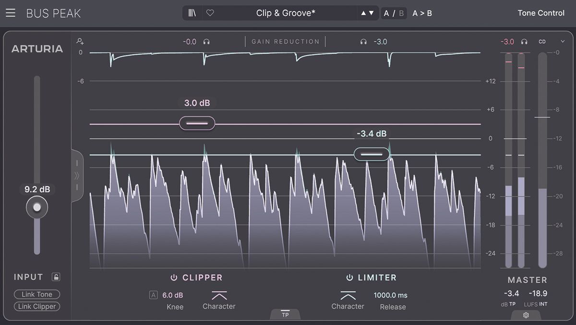Viewport: 576px width, 325px height.
Task: Select the zoom magnifier on the waveform display
Action: click(80, 41)
